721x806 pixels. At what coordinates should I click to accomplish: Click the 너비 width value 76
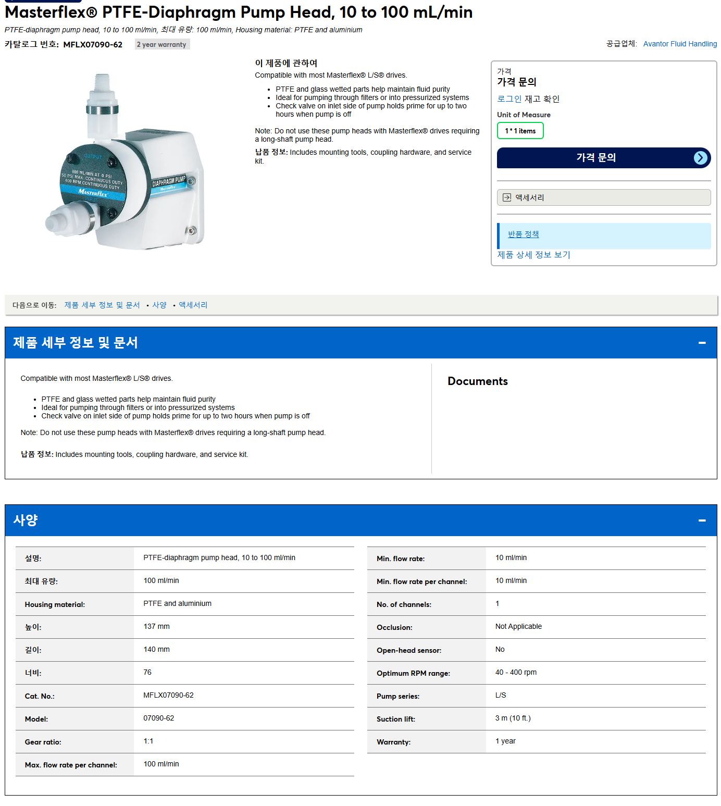pos(147,673)
